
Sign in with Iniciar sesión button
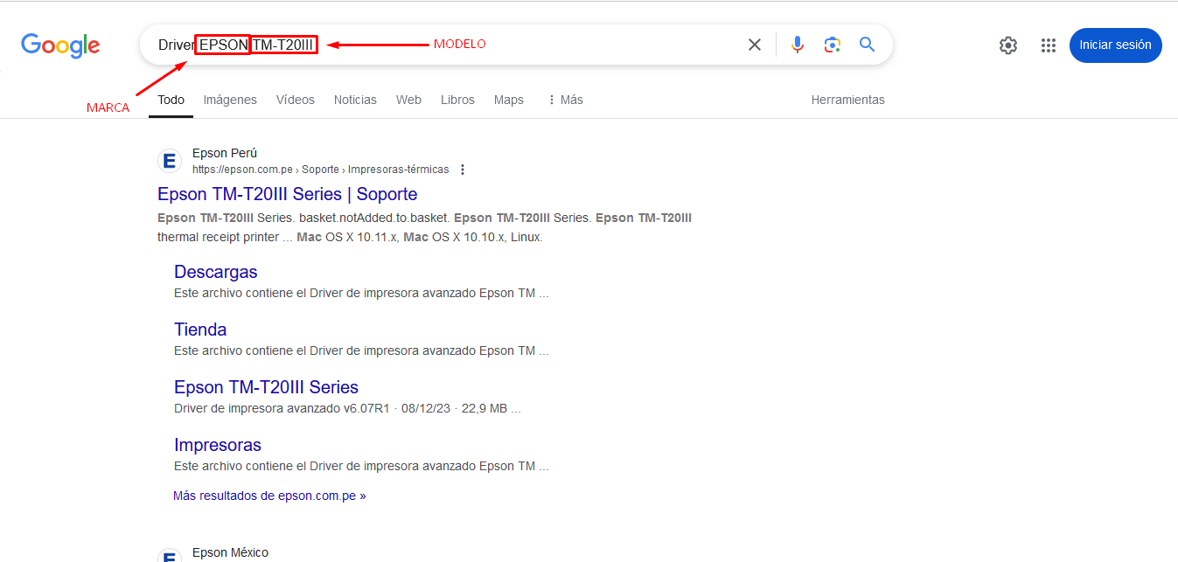(1116, 45)
